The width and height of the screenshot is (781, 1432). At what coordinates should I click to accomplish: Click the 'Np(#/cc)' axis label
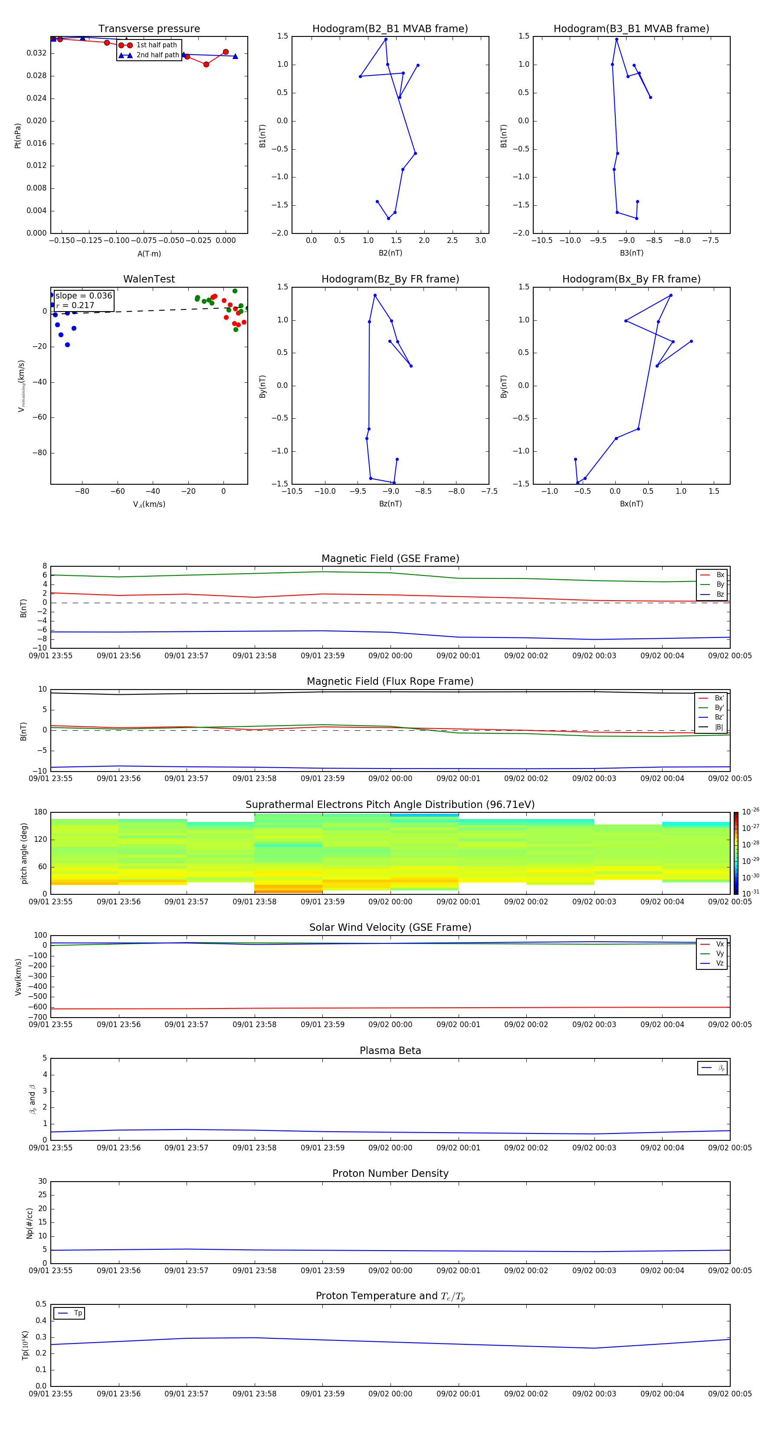[30, 1223]
